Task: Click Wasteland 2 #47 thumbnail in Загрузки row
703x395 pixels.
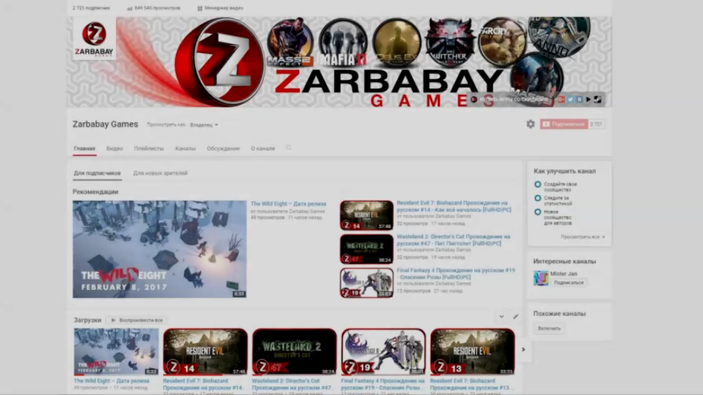Action: [x=294, y=352]
